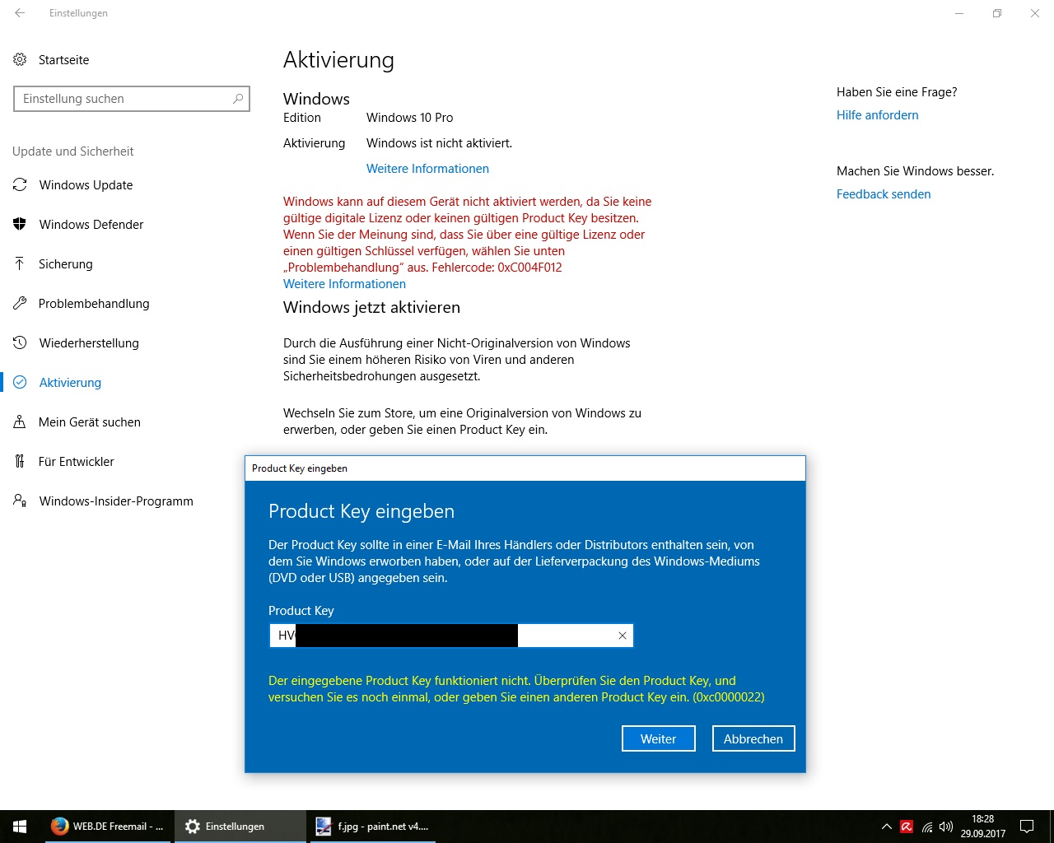Click the Windows Update refresh icon
The height and width of the screenshot is (843, 1054).
pyautogui.click(x=20, y=184)
